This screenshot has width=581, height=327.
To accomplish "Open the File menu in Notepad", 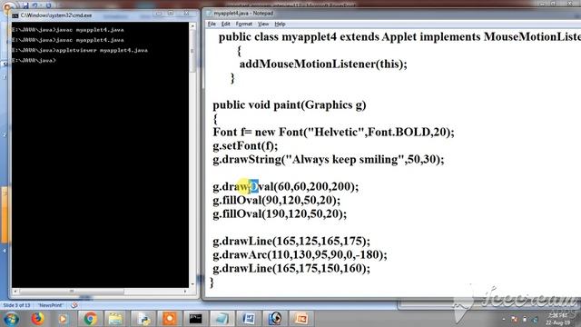I will [212, 25].
